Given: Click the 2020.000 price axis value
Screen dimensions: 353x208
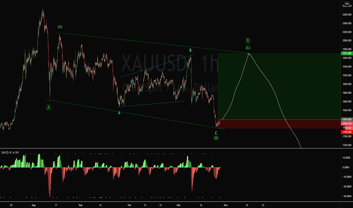Looking at the screenshot, I should (x=347, y=32).
